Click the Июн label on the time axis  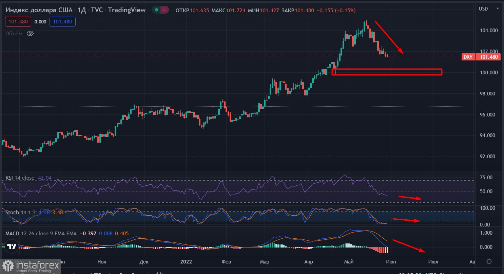(x=391, y=262)
